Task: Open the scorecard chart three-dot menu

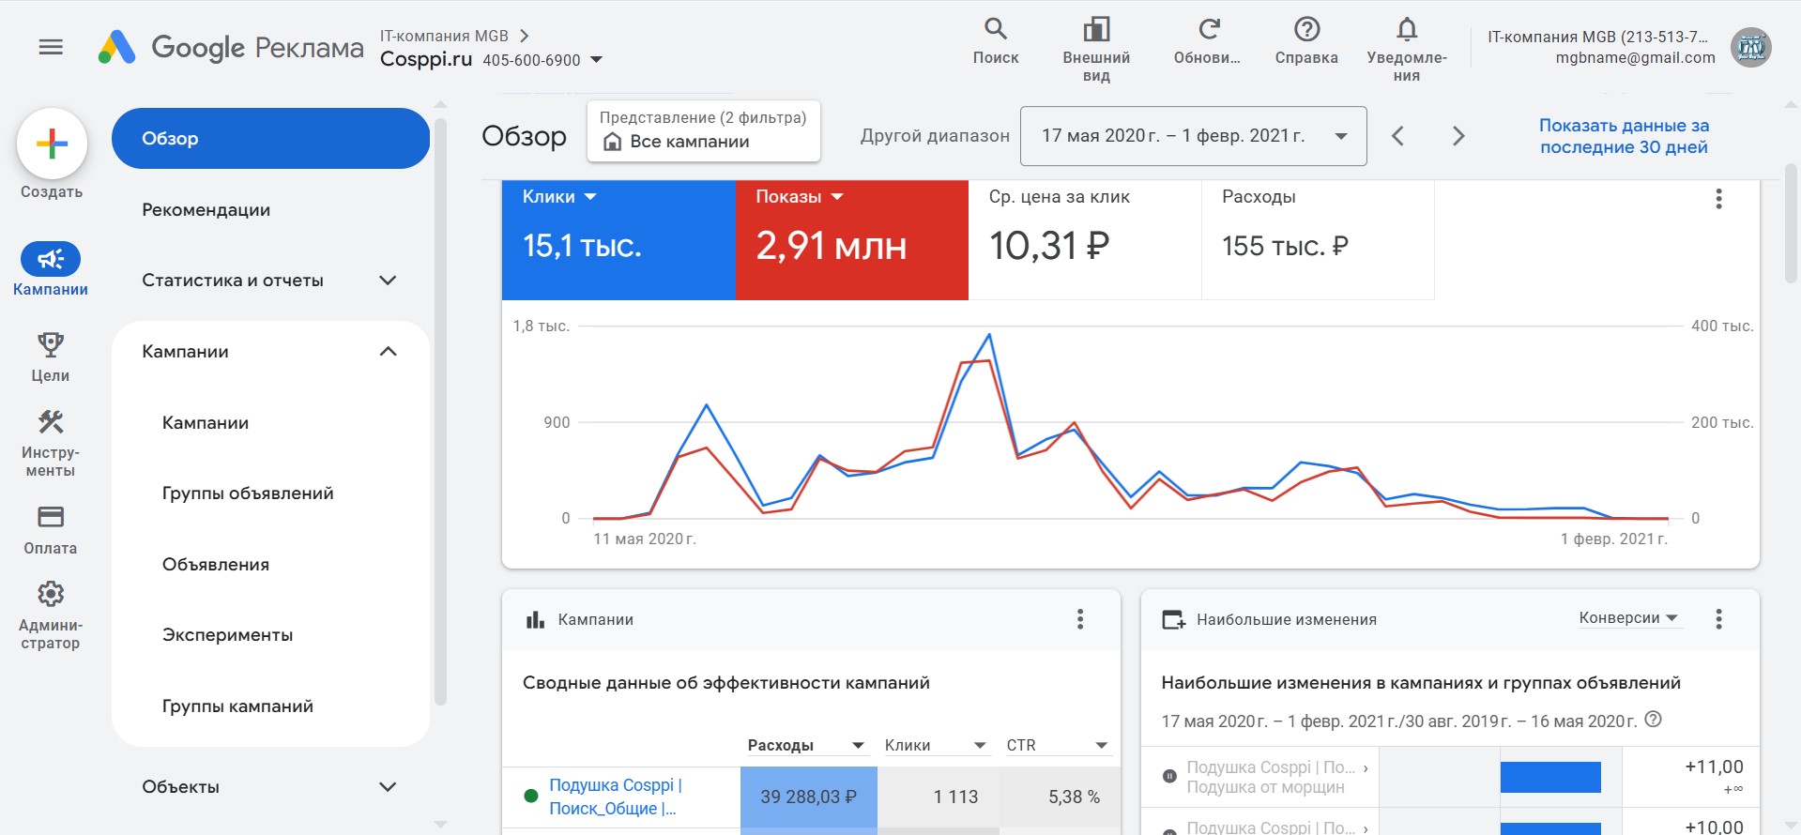Action: 1718,199
